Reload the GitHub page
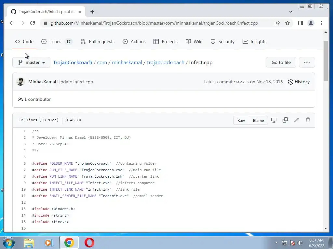This screenshot has width=333, height=249. pos(33,23)
